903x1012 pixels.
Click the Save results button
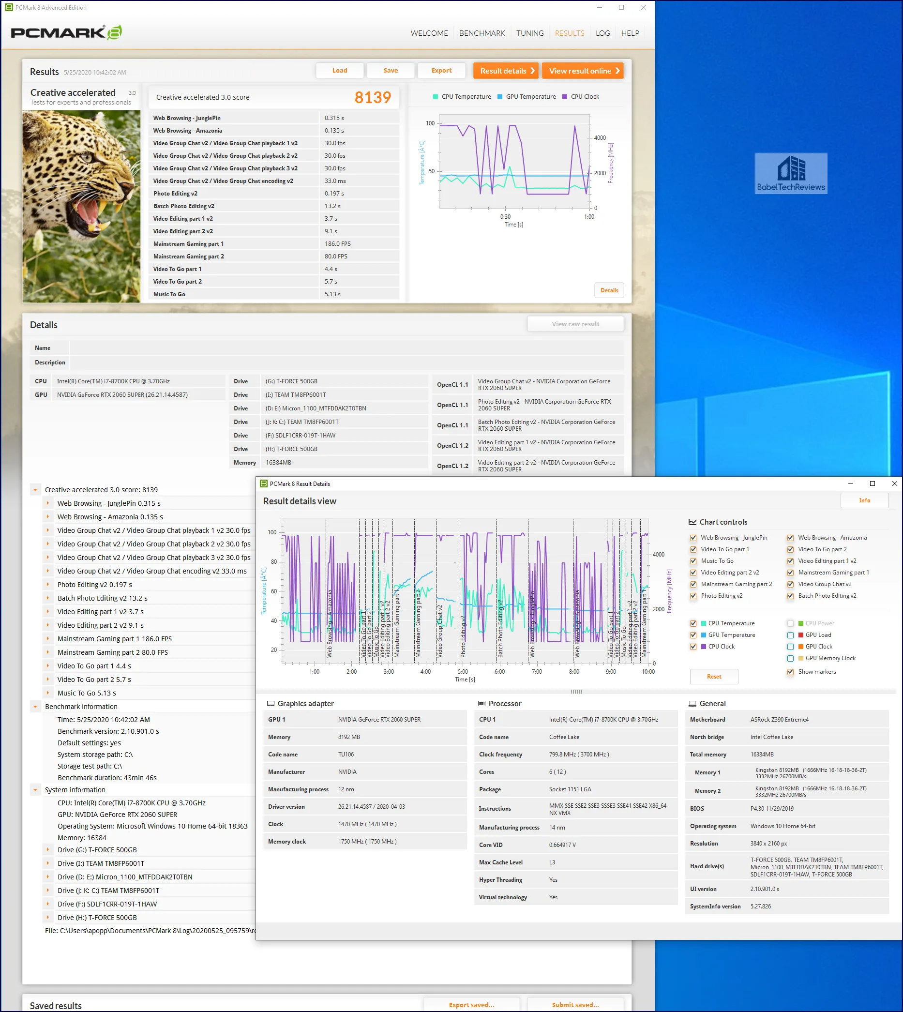[391, 71]
